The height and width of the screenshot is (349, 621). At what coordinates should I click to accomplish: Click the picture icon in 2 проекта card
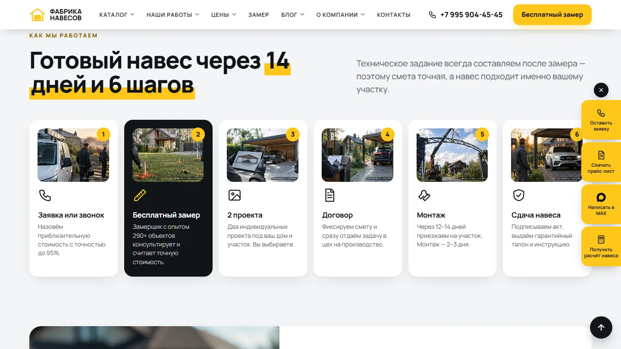[x=234, y=195]
